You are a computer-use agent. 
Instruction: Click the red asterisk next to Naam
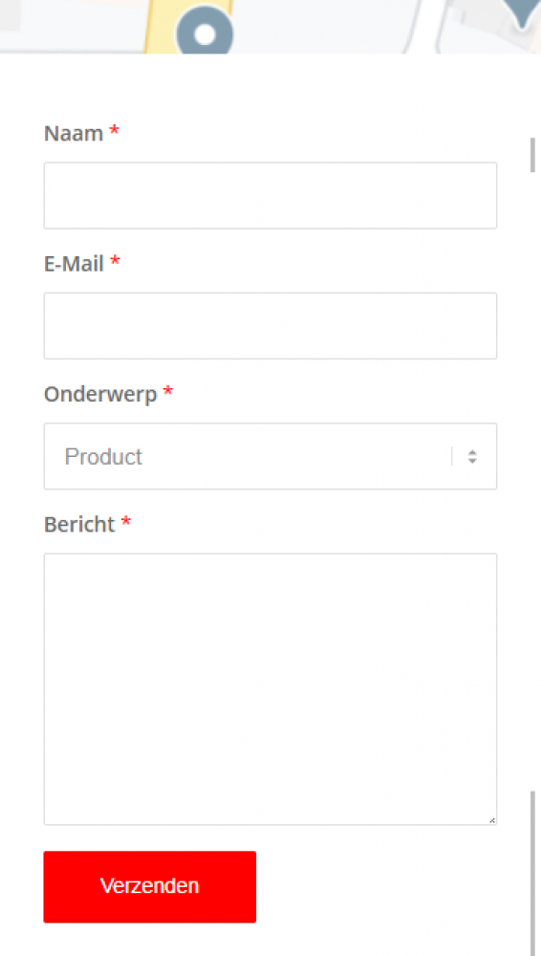[x=114, y=130]
